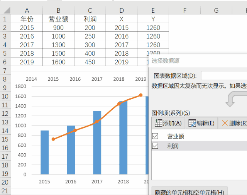This screenshot has height=195, width=247.
Task: Uncheck the 营业额 series checkbox
Action: [155, 136]
